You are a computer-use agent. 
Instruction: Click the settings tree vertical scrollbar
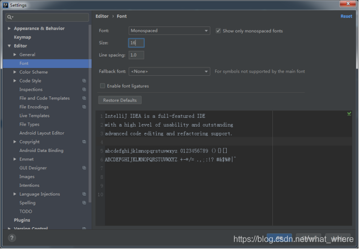click(x=90, y=114)
